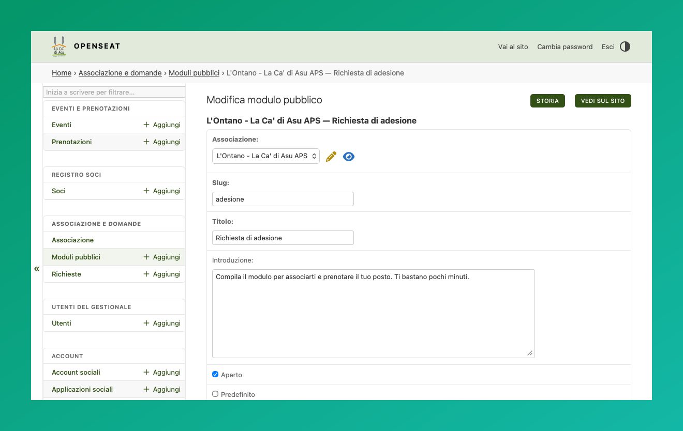The height and width of the screenshot is (431, 683).
Task: Open Moduli pubblici in the sidebar
Action: pyautogui.click(x=76, y=257)
